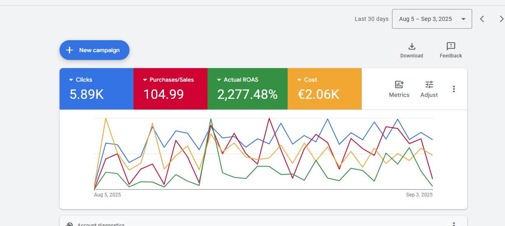The width and height of the screenshot is (505, 226).
Task: Open the Feedback icon
Action: click(x=451, y=46)
